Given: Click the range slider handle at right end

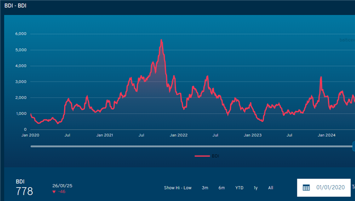Looking at the screenshot, I should coord(353,147).
